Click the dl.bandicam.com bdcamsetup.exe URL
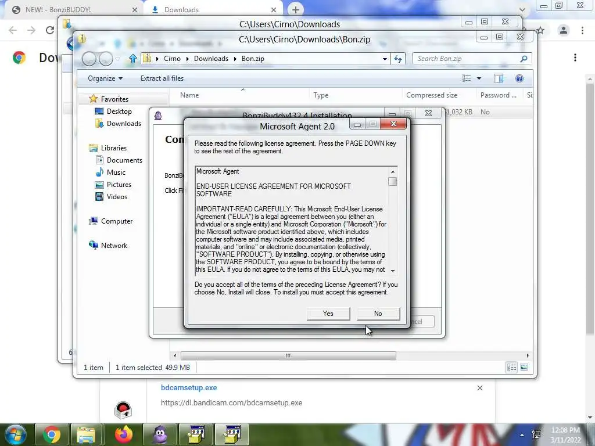Screen dimensions: 595x446 [x=231, y=403]
